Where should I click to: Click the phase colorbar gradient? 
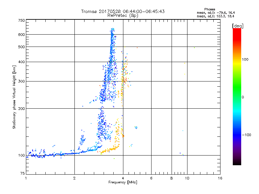point(237,96)
